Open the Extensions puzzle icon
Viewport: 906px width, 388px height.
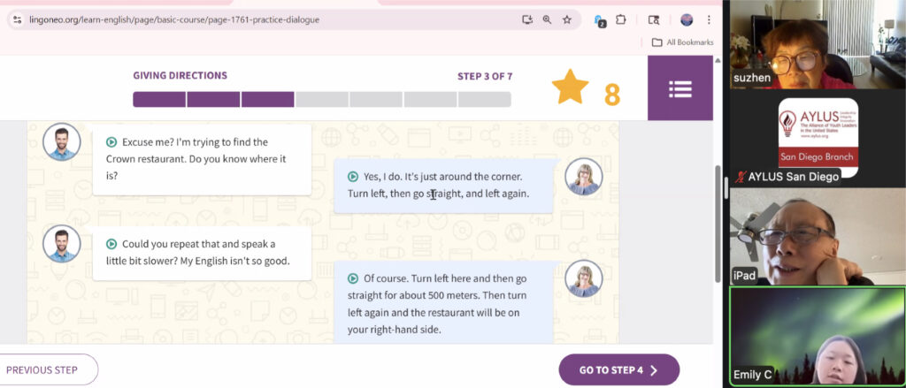[x=621, y=19]
